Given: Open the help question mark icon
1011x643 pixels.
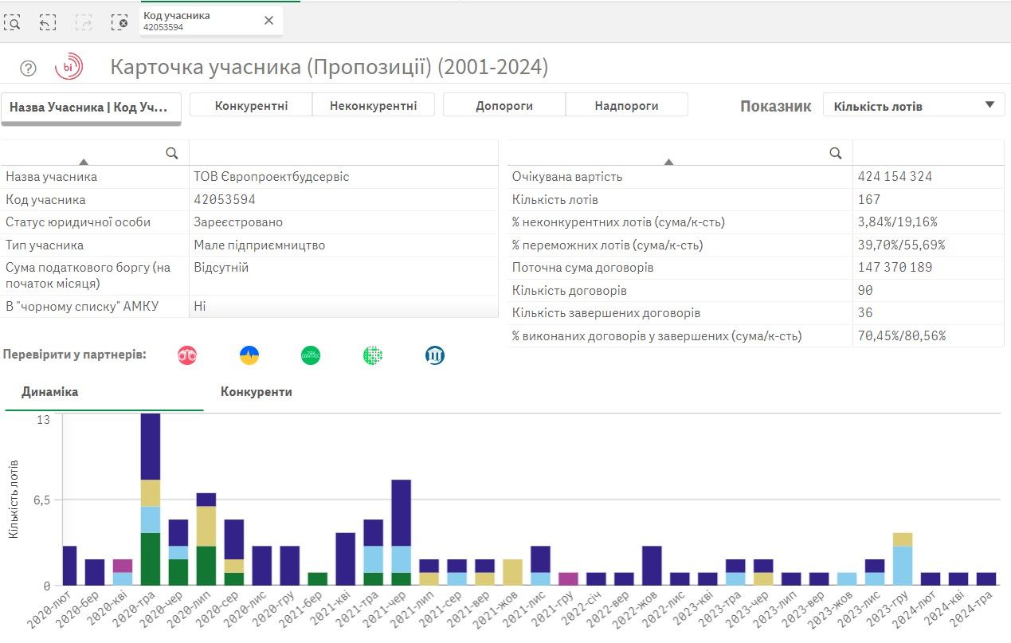Looking at the screenshot, I should [x=28, y=68].
